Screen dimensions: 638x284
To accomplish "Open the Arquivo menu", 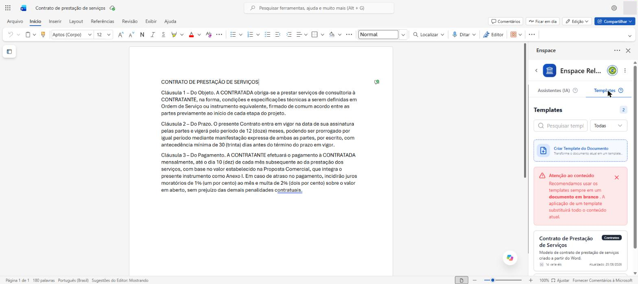I will point(15,21).
